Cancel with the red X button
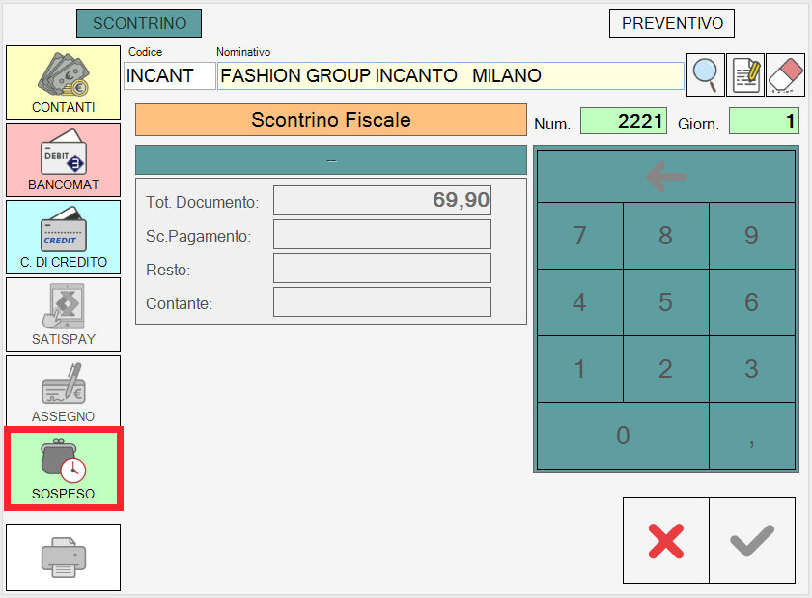This screenshot has height=598, width=812. (665, 540)
